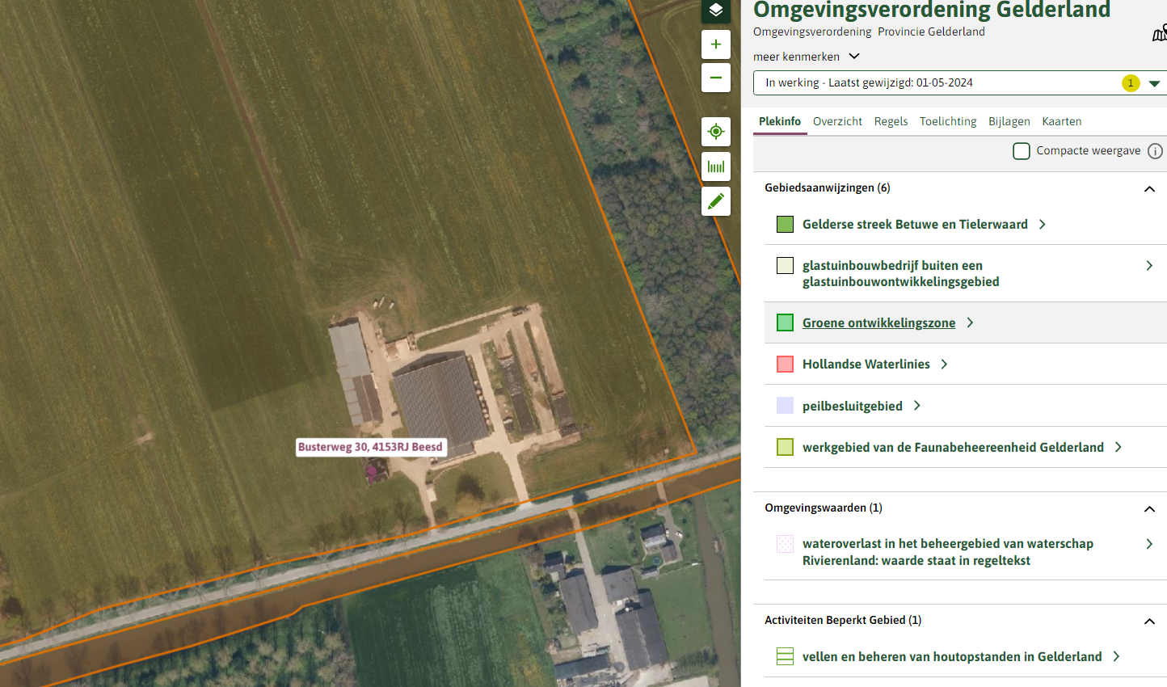The height and width of the screenshot is (687, 1167).
Task: Open the Hollandse Waterlinies link
Action: point(866,365)
